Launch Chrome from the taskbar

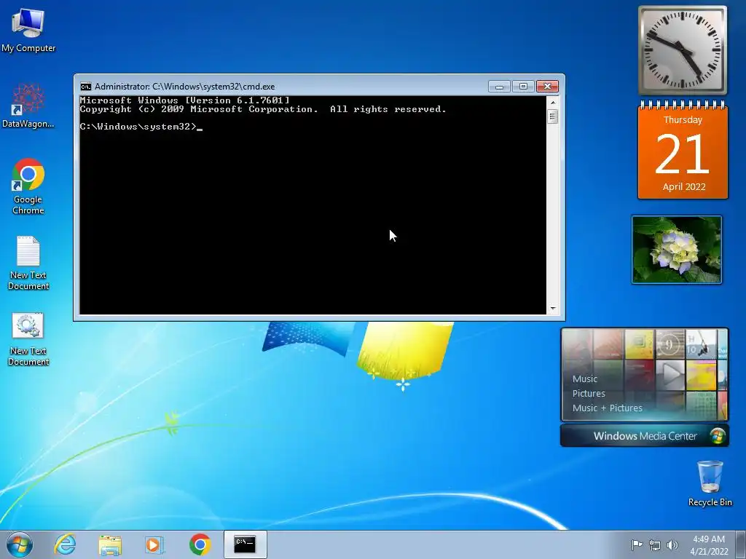point(200,544)
